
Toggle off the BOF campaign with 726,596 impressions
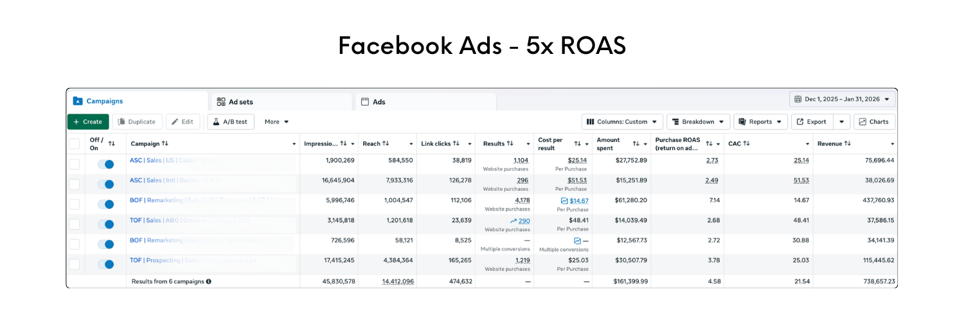[106, 244]
